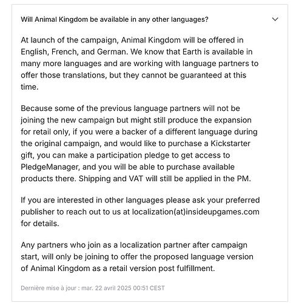Click the word 'PledgeManager' in the second paragraph

[x=50, y=167]
